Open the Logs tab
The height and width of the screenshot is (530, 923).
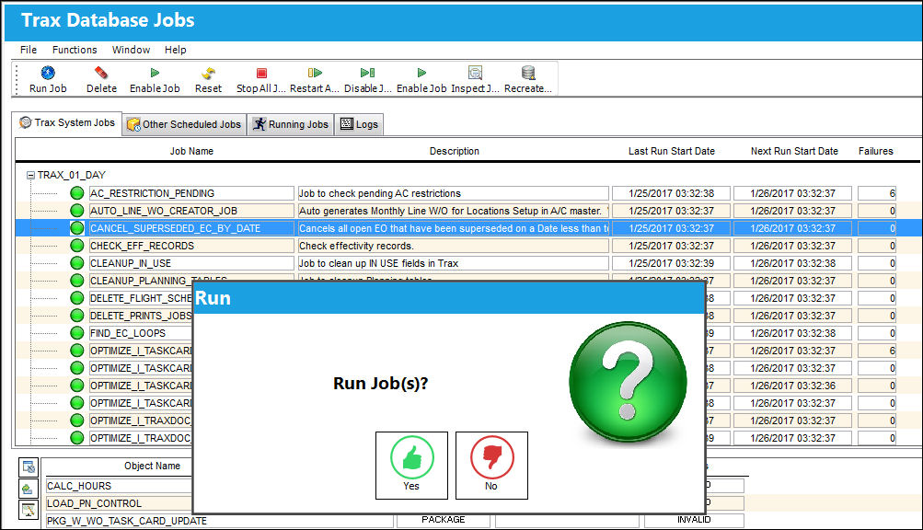[359, 124]
